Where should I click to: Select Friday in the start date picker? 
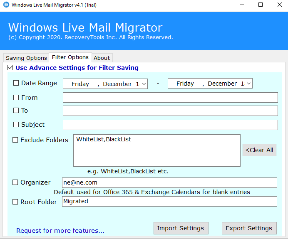pyautogui.click(x=80, y=84)
